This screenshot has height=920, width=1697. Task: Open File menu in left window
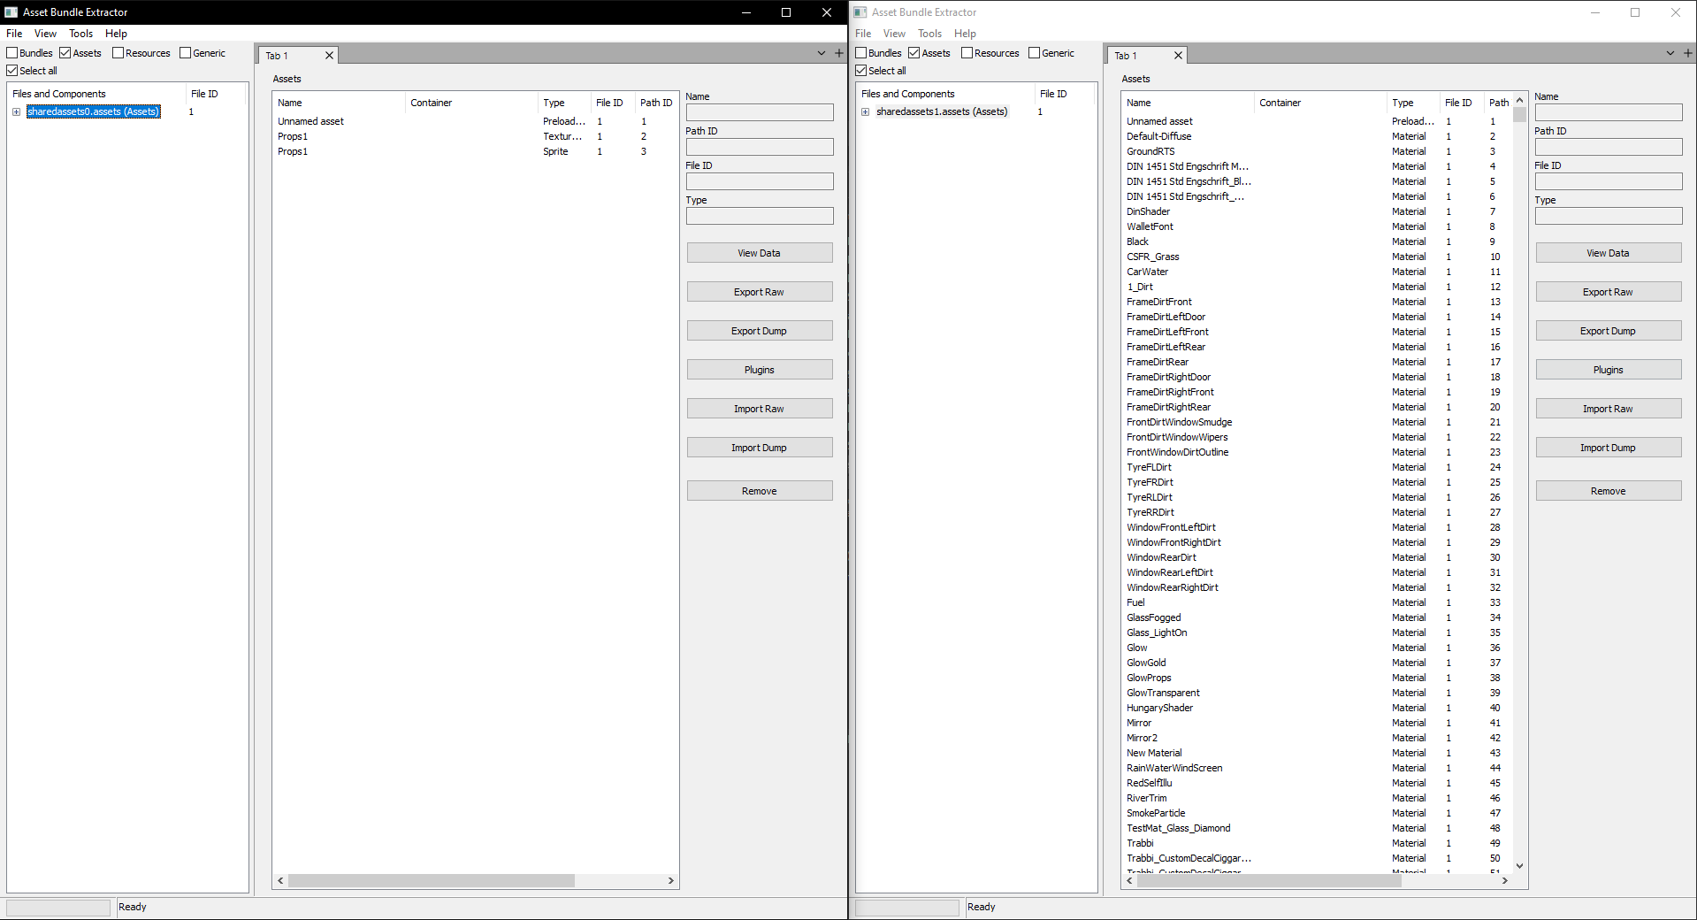(14, 34)
